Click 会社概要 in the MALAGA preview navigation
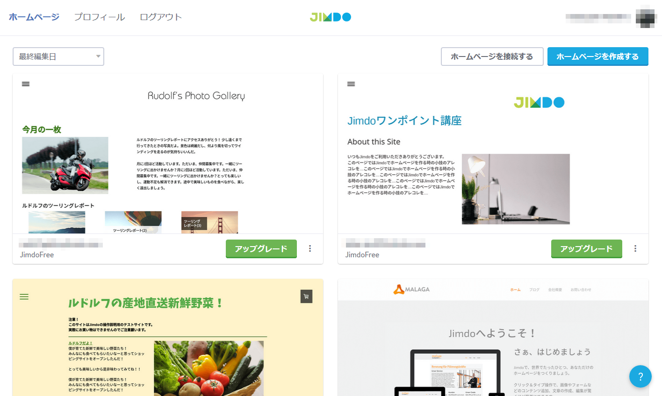 click(x=555, y=290)
